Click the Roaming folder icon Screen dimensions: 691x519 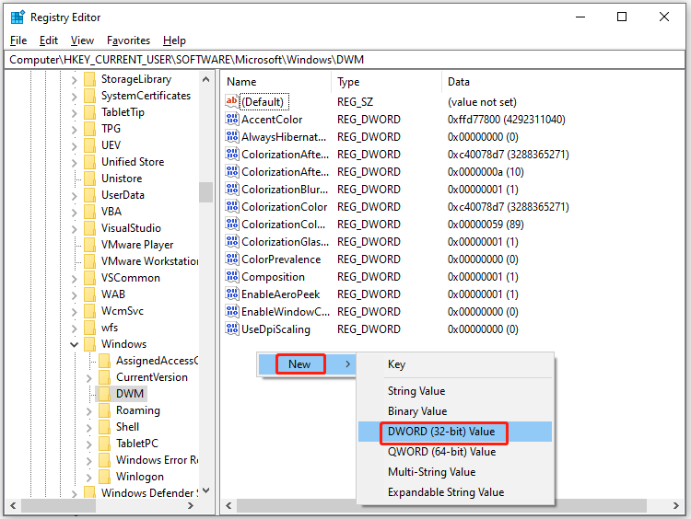(x=104, y=410)
